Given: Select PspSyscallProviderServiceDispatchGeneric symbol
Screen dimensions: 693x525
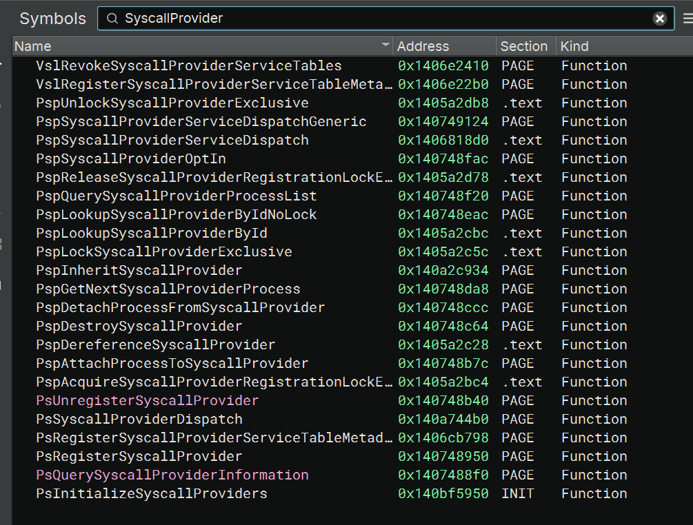Looking at the screenshot, I should [201, 121].
